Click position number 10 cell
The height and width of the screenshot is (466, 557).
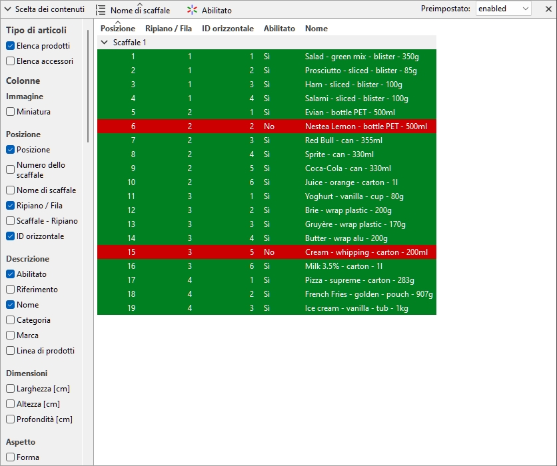[x=131, y=182]
